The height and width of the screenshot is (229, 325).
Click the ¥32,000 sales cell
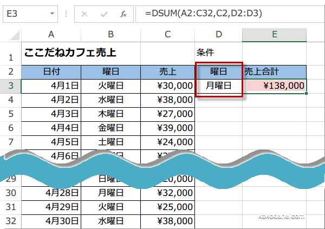click(168, 193)
